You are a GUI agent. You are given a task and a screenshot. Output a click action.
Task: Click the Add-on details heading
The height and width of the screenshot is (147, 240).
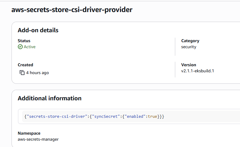[x=38, y=30]
